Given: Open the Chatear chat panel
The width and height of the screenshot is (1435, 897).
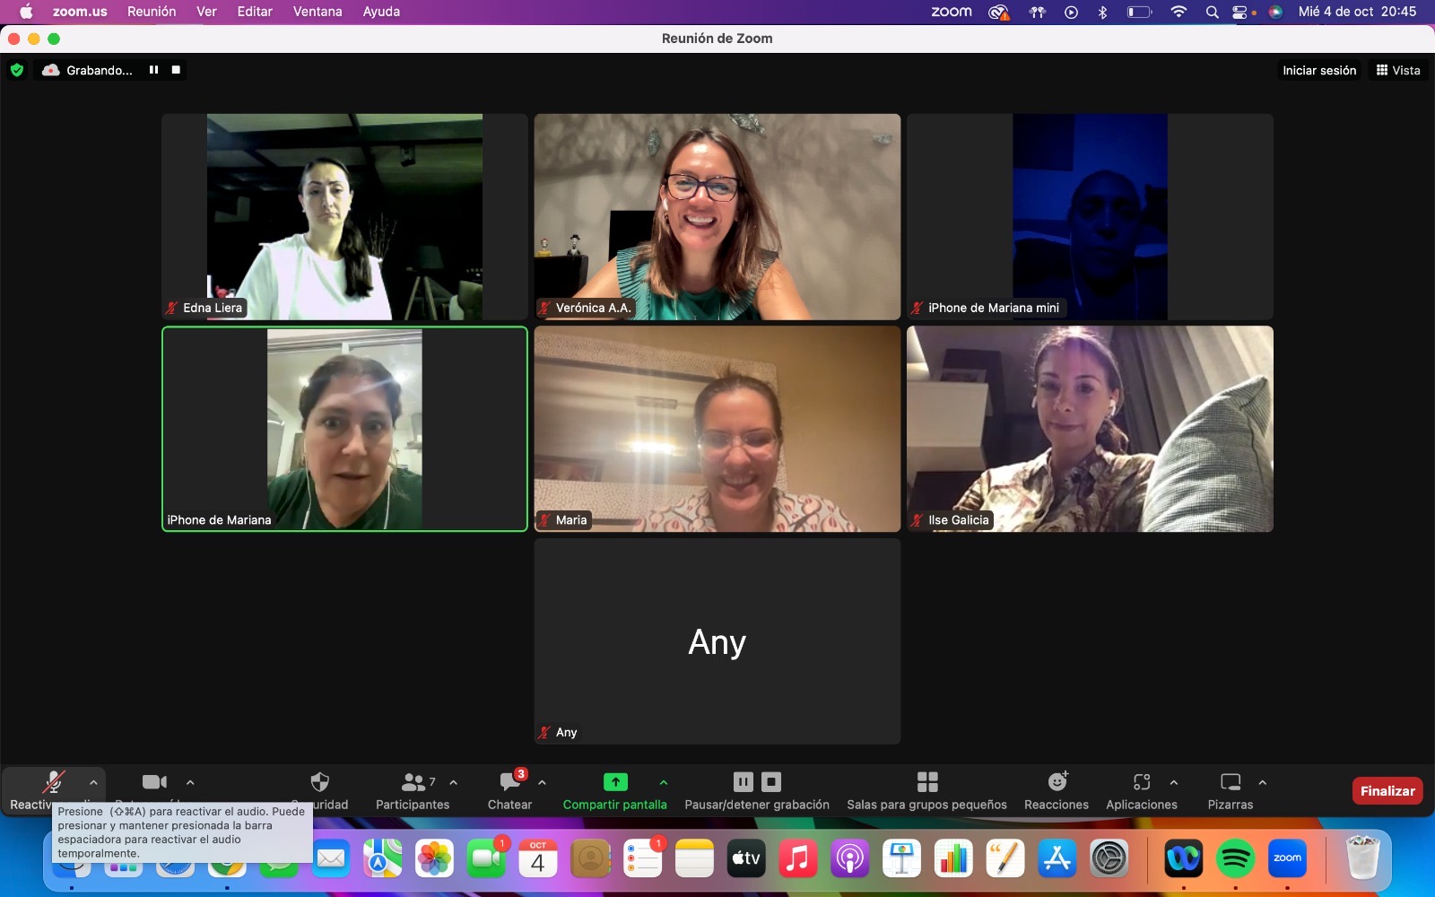Looking at the screenshot, I should pyautogui.click(x=509, y=790).
